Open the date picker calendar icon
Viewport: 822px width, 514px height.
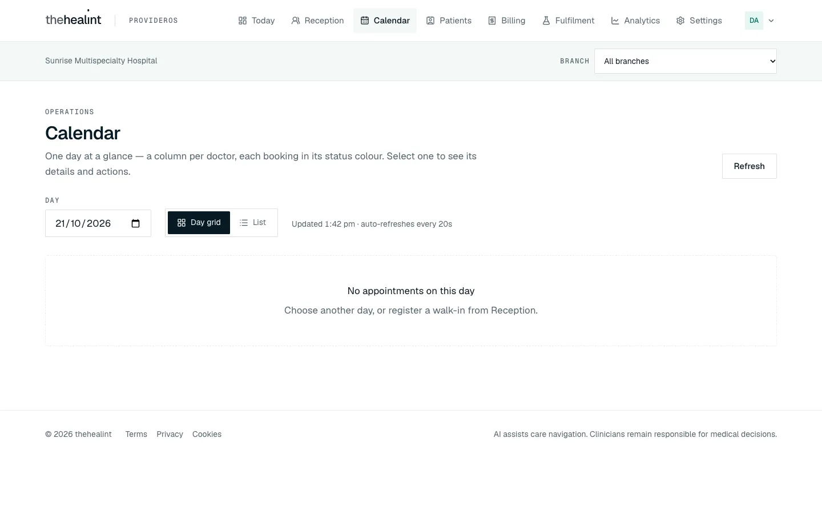(136, 223)
